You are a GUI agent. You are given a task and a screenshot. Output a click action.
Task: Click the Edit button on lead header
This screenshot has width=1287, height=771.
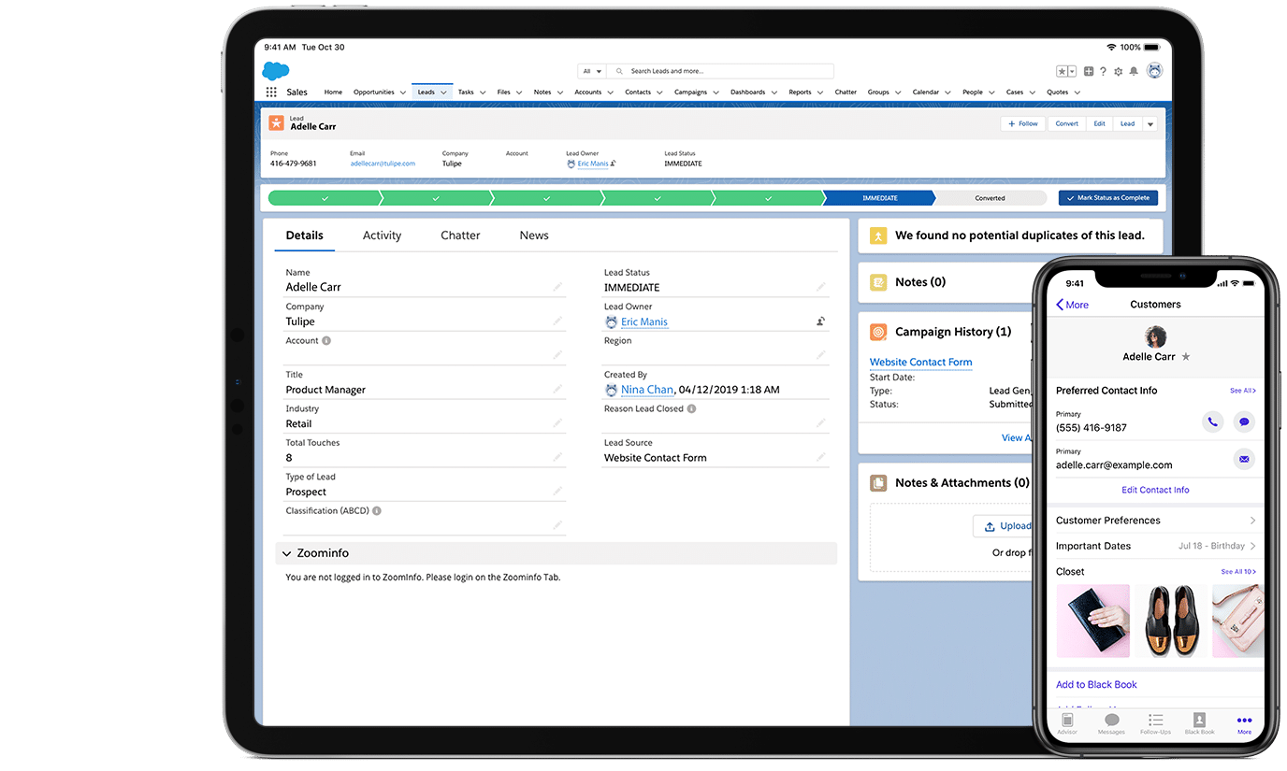(x=1099, y=123)
